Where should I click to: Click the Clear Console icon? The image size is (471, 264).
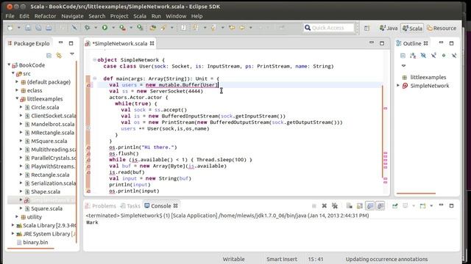(349, 206)
